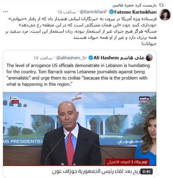Open Fateme Karimkhan's display name link

coord(135,12)
